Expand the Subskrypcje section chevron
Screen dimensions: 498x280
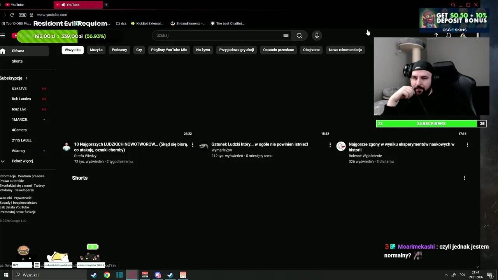(26, 78)
